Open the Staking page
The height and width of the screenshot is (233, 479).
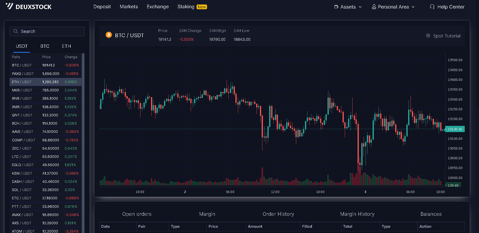point(186,7)
